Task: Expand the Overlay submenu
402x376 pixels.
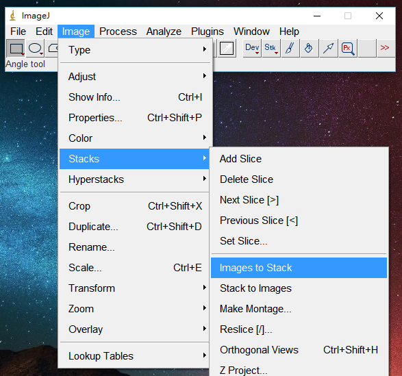Action: (135, 329)
